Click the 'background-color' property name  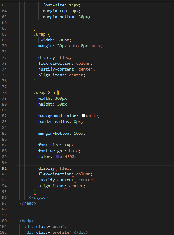pyautogui.click(x=57, y=116)
